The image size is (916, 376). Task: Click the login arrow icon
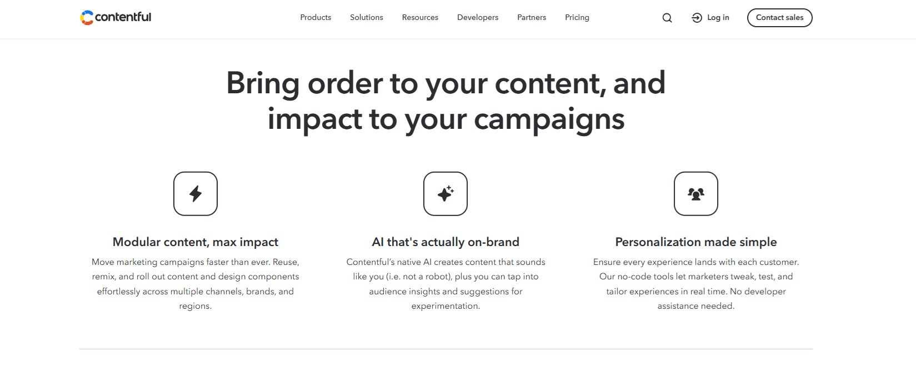click(695, 17)
